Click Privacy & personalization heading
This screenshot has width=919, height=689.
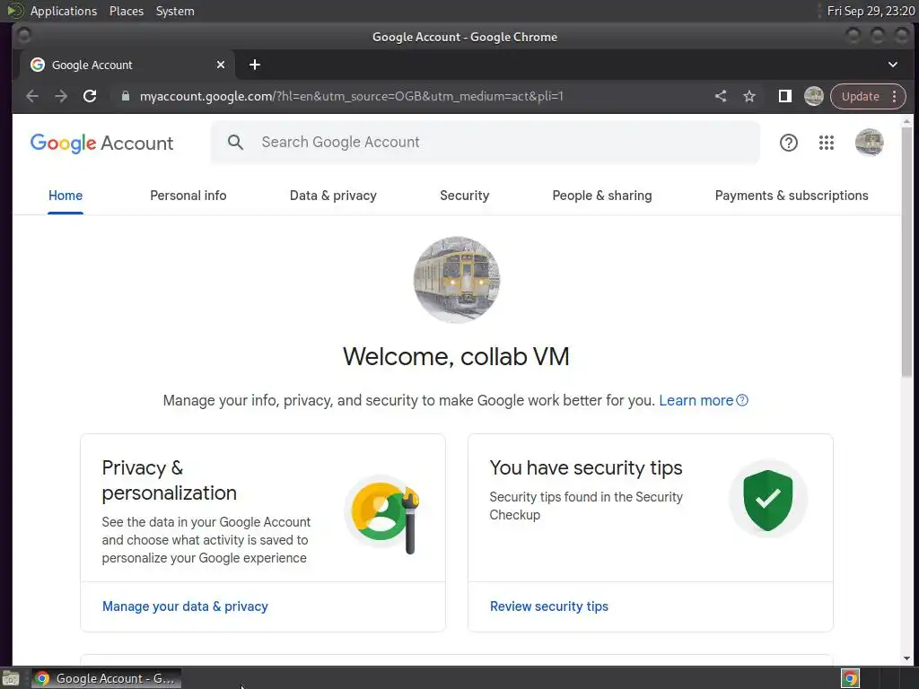click(170, 480)
